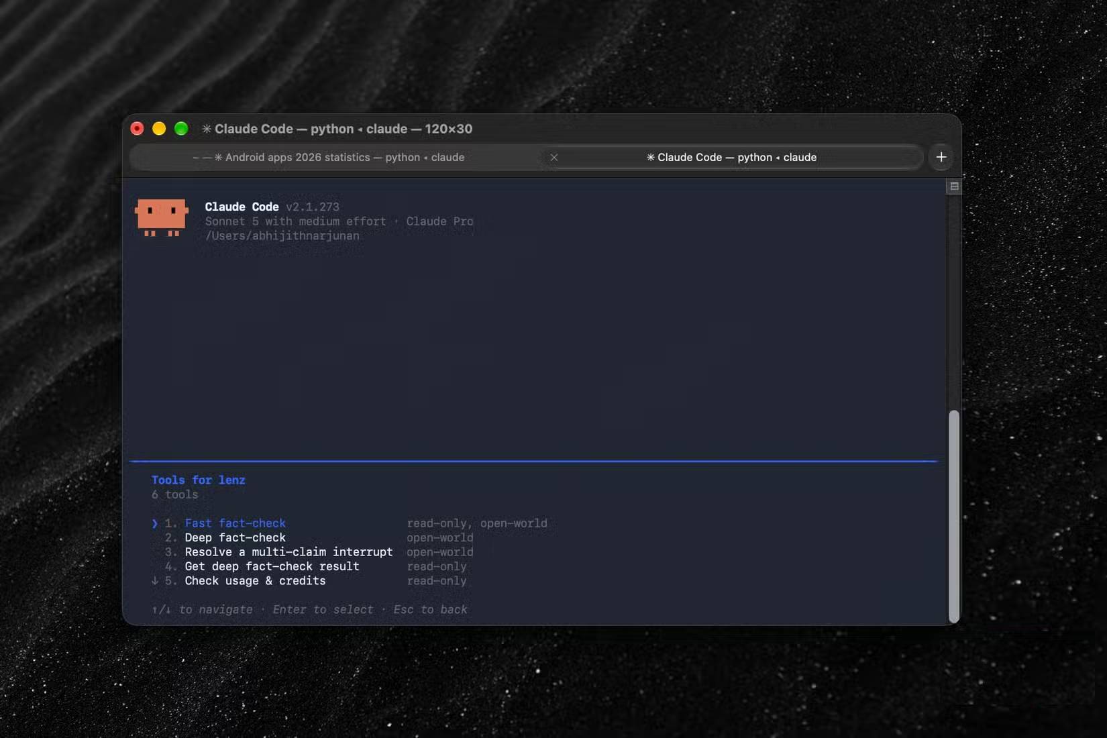Click the selection arrow beside Fast fact-check
The image size is (1107, 738).
(x=155, y=523)
